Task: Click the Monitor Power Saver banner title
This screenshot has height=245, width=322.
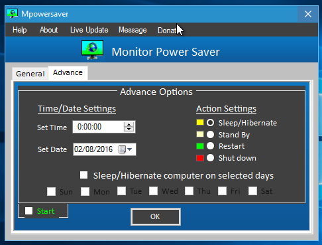Action: 166,52
